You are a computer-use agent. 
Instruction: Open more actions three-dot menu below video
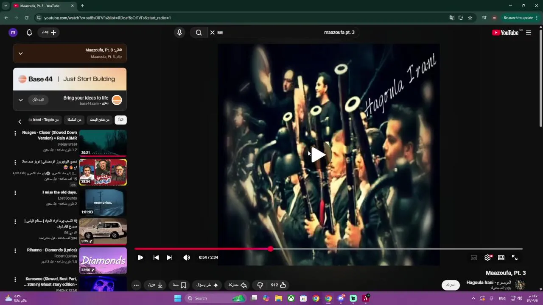136,285
